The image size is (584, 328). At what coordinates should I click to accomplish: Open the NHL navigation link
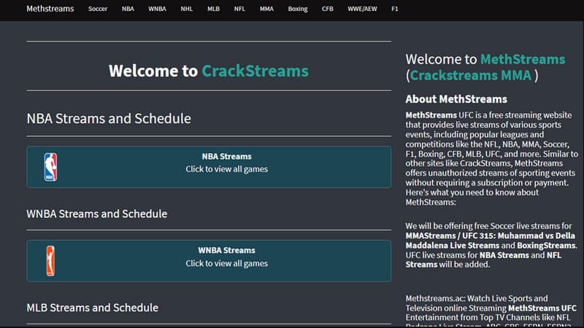coord(187,9)
